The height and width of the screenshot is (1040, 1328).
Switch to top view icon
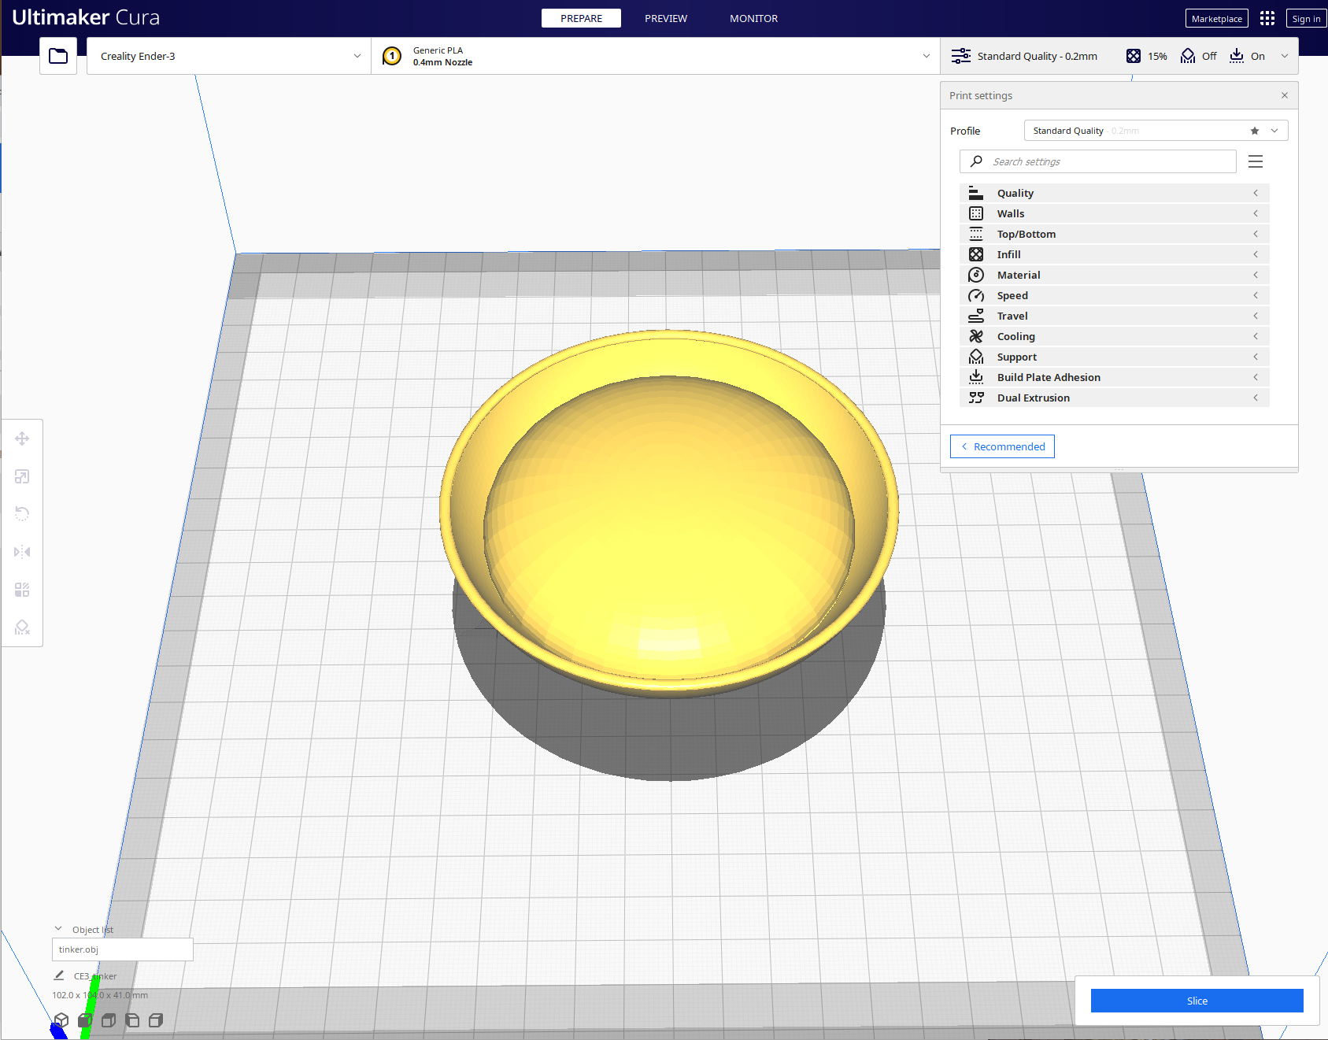point(109,1020)
